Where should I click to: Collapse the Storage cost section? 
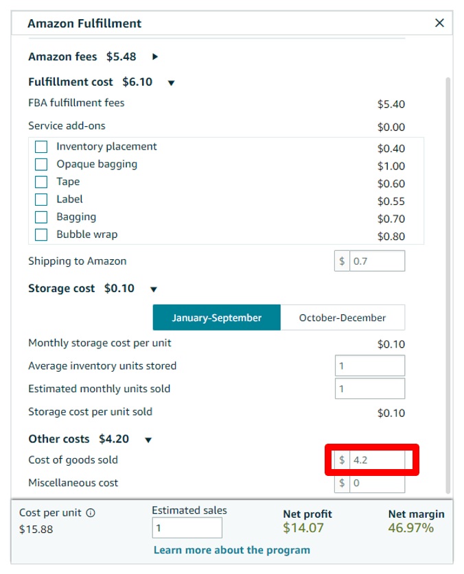pyautogui.click(x=154, y=289)
